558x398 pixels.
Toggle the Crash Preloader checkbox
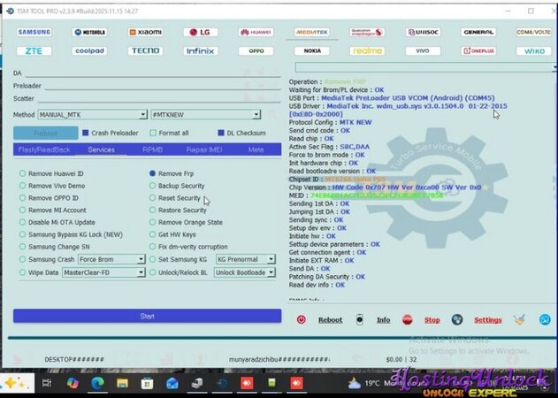86,133
